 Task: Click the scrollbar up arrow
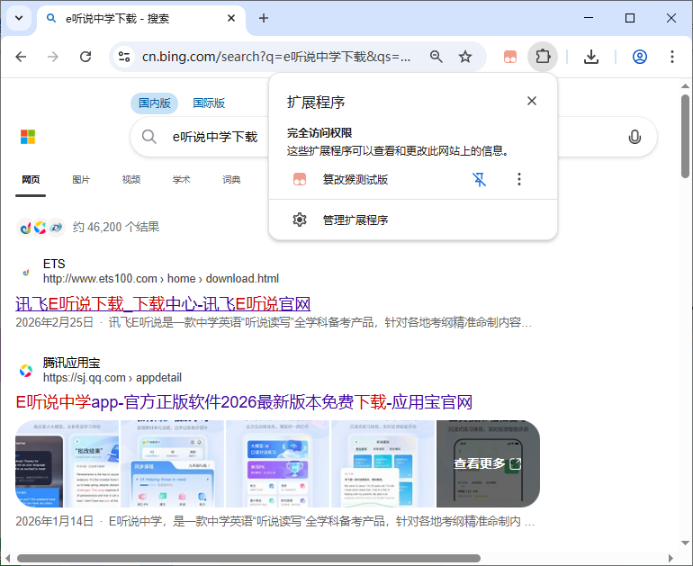click(685, 86)
